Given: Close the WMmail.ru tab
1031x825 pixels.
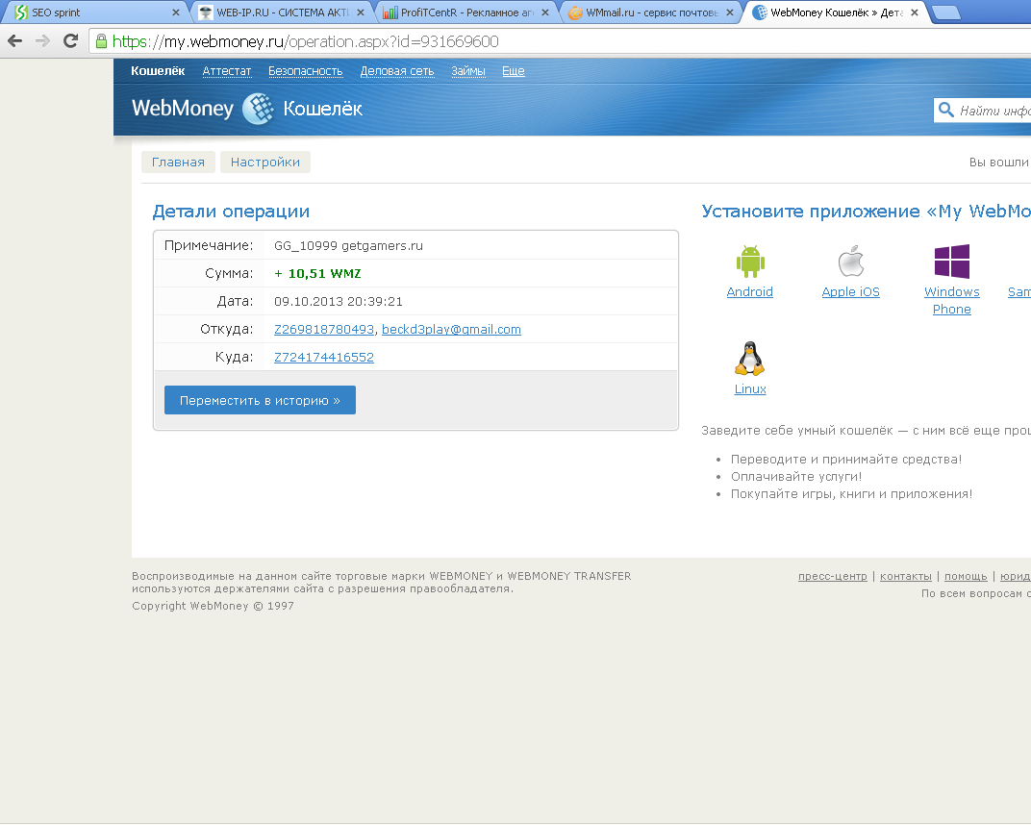Looking at the screenshot, I should coord(730,12).
